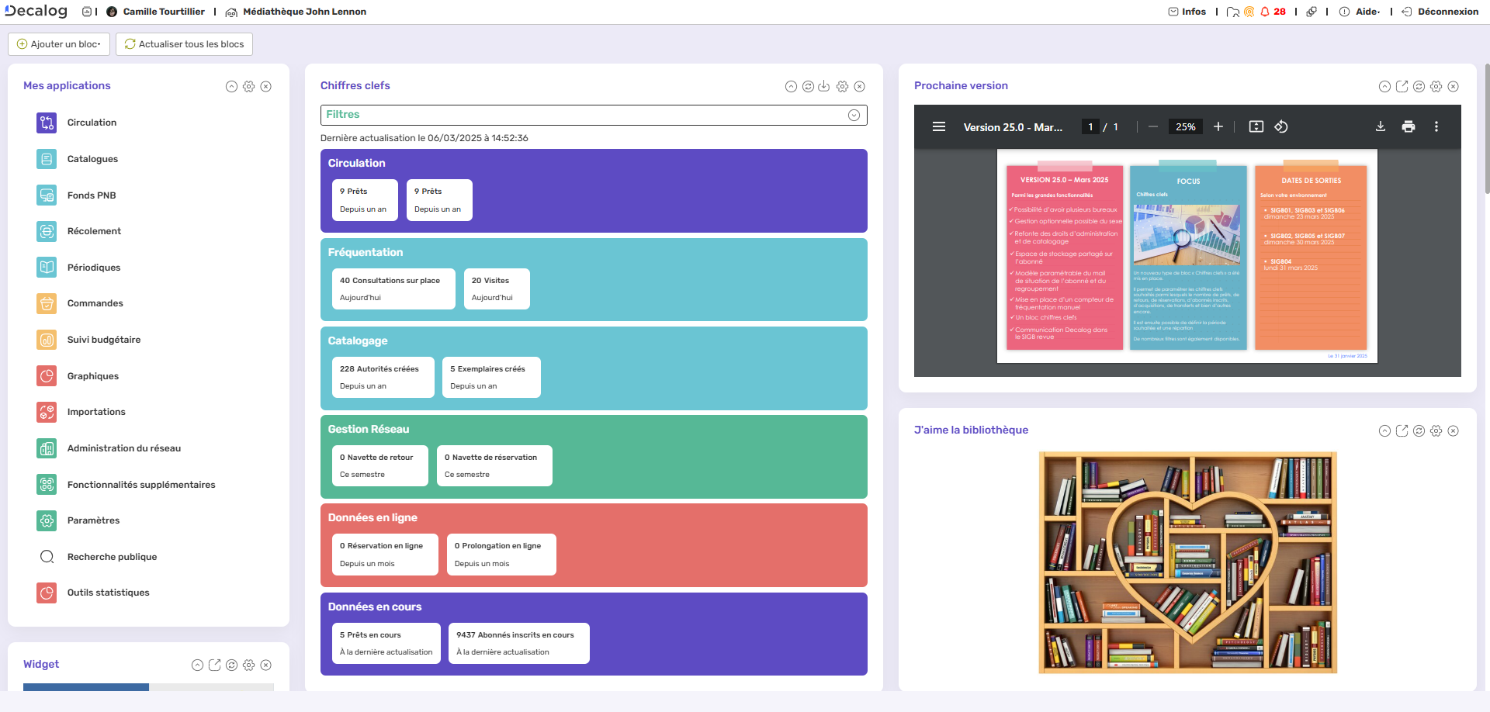The height and width of the screenshot is (712, 1490).
Task: Rotate the PDF document counterclockwise
Action: tap(1281, 127)
